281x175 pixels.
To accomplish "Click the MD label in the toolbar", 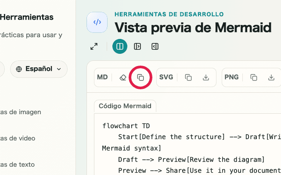I will tap(102, 77).
